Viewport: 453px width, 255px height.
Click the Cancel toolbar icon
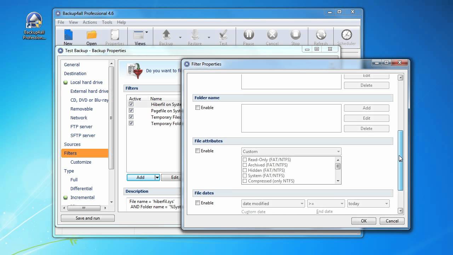pyautogui.click(x=272, y=35)
